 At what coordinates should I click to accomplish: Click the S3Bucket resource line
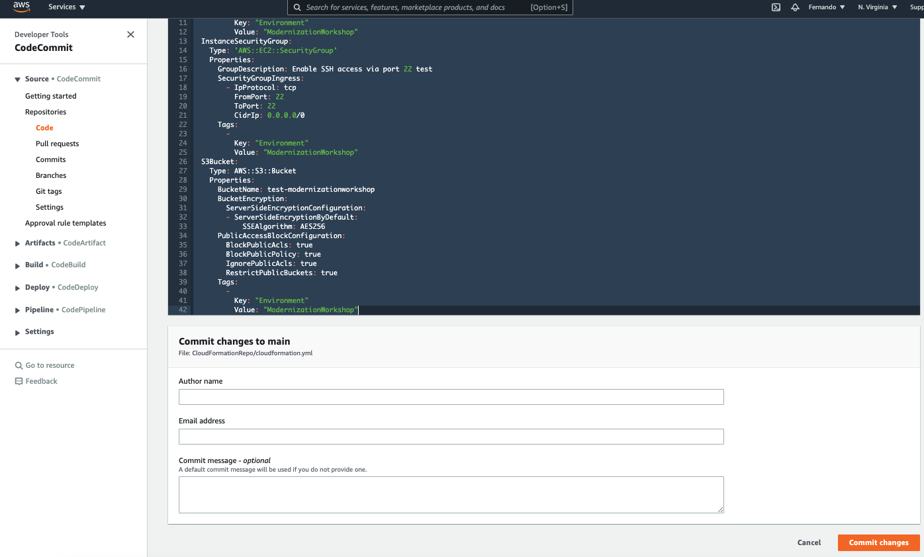tap(219, 161)
